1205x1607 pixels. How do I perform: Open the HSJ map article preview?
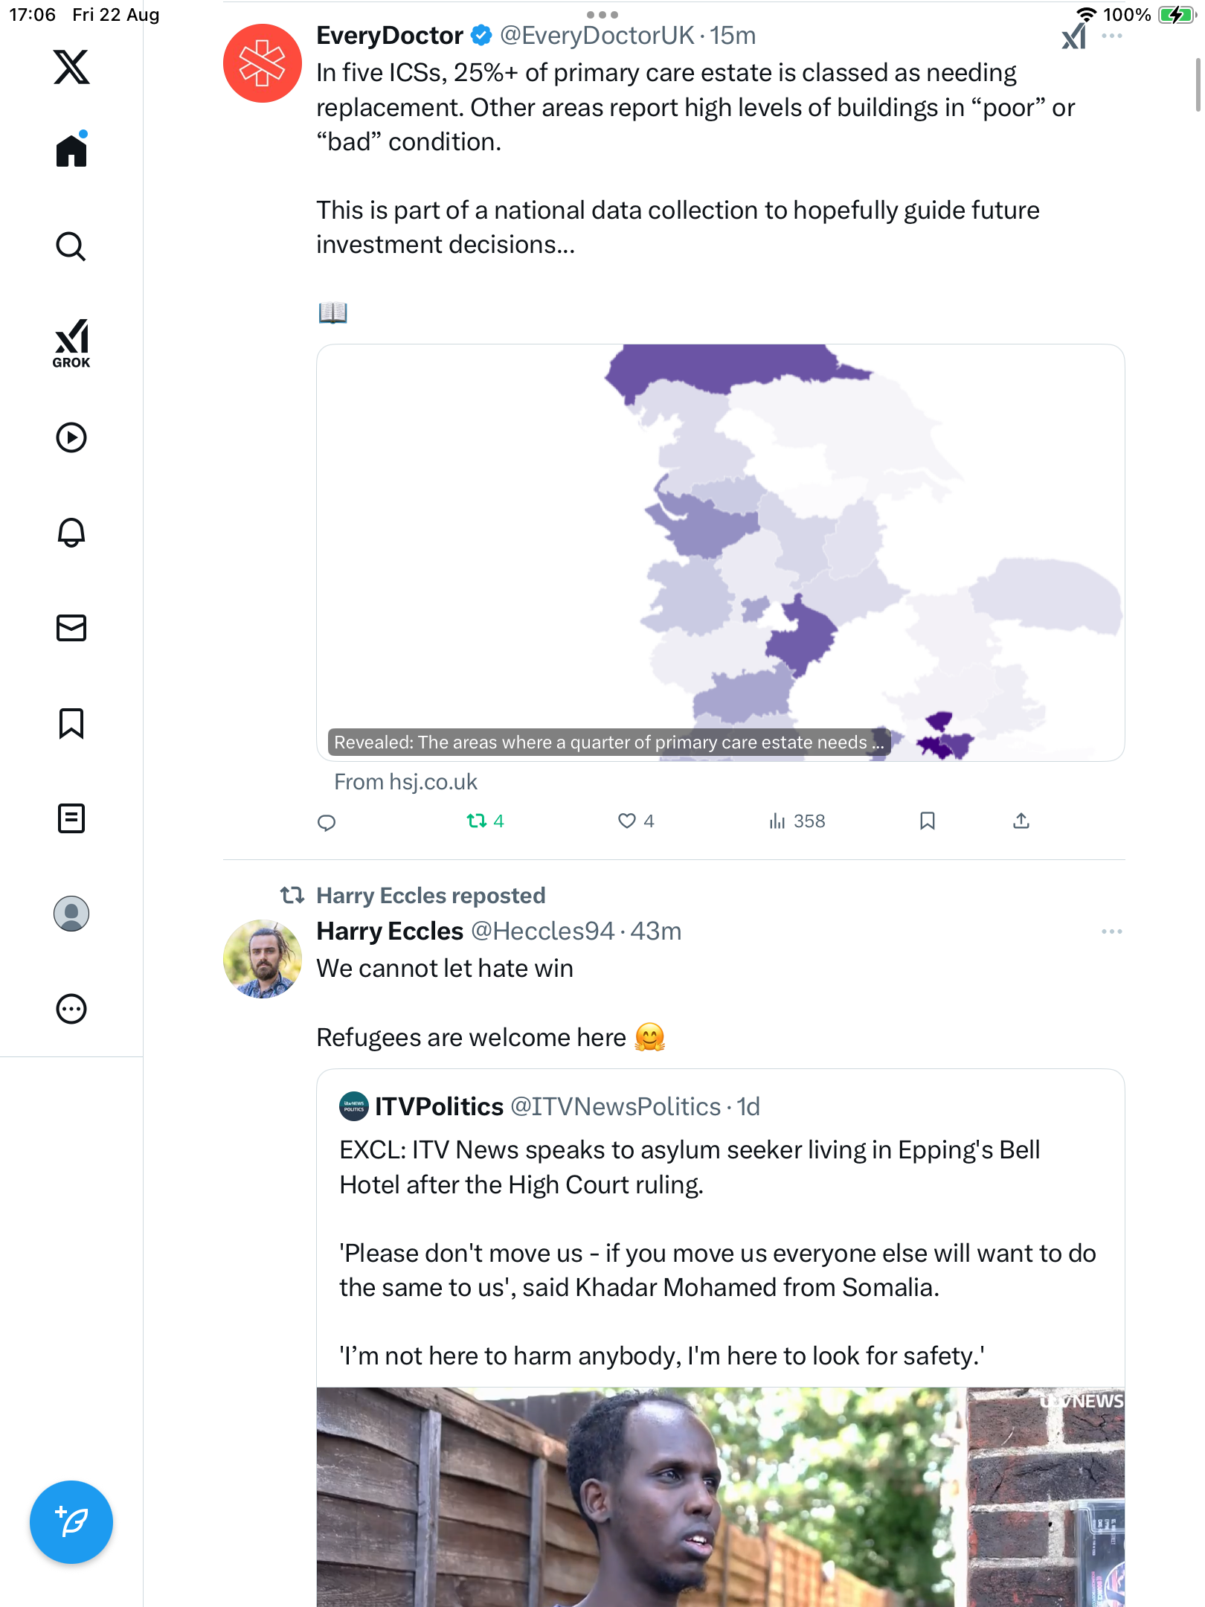coord(720,552)
